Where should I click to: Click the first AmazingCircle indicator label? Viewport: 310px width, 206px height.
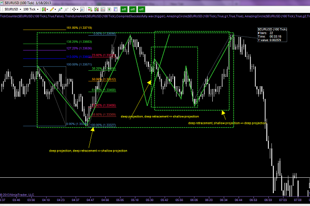pos(205,16)
